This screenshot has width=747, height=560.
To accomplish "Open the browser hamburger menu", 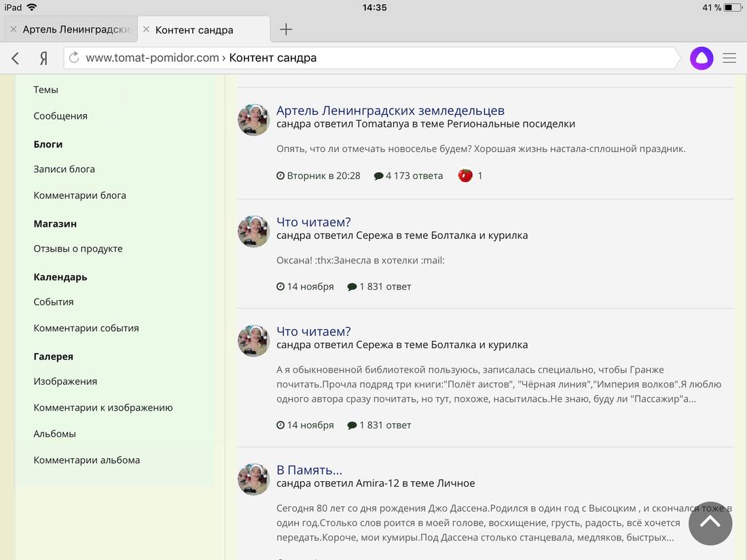I will [x=729, y=58].
